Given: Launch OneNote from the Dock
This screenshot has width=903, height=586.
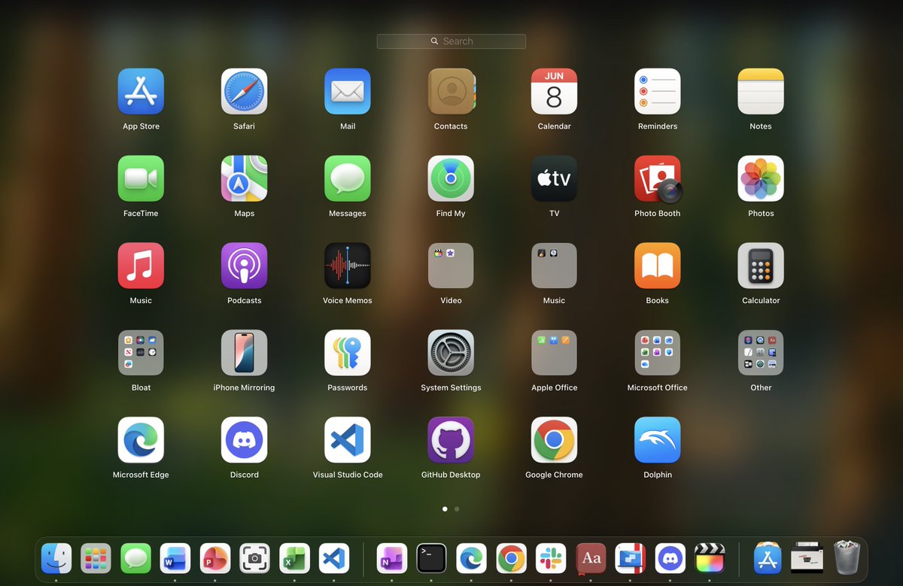Looking at the screenshot, I should (392, 558).
